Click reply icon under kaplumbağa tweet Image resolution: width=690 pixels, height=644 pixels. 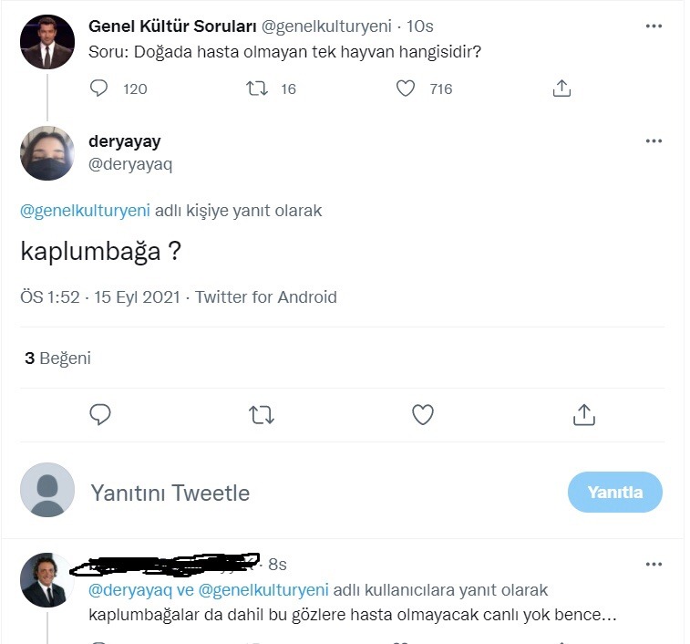tap(100, 415)
